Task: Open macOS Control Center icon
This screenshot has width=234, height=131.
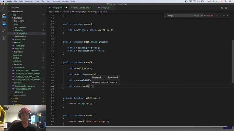Action: click(230, 1)
